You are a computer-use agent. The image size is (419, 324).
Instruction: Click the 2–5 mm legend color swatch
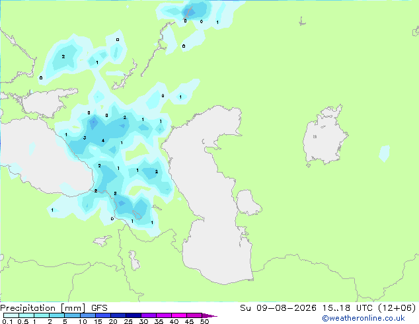pyautogui.click(x=57, y=315)
